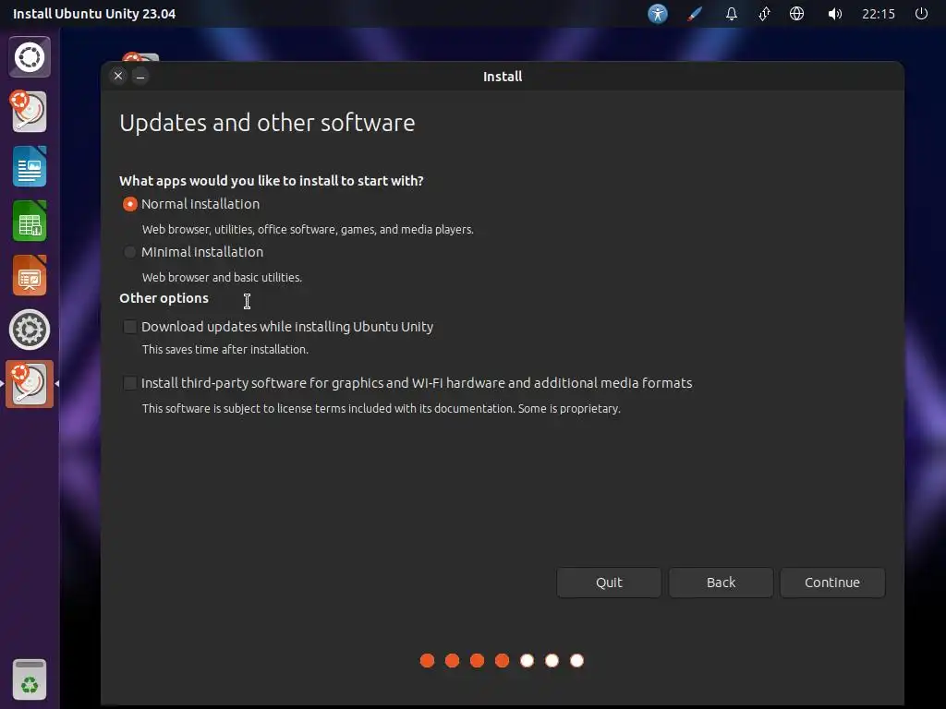Click 'What apps would you like to install' question
The width and height of the screenshot is (946, 709).
pos(272,181)
